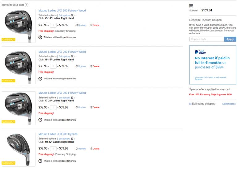Edit options for the 4U 22° Hybrid
The width and height of the screenshot is (241, 169).
[x=65, y=139]
